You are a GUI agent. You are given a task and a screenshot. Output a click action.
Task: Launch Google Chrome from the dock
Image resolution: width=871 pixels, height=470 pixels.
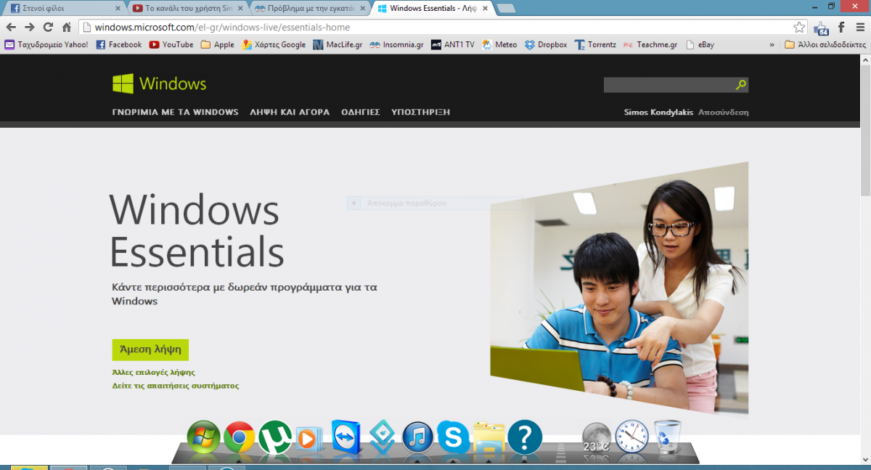coord(239,437)
